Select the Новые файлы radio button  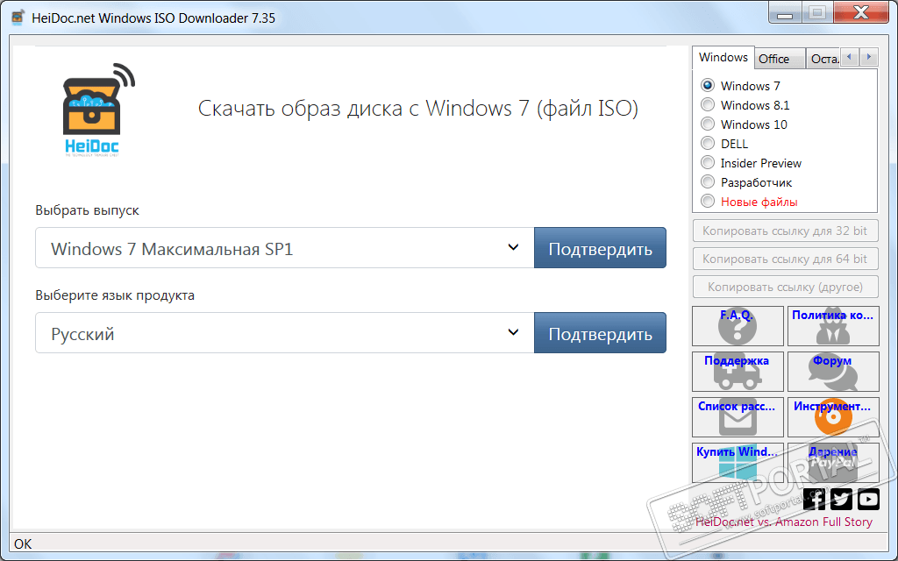(708, 202)
